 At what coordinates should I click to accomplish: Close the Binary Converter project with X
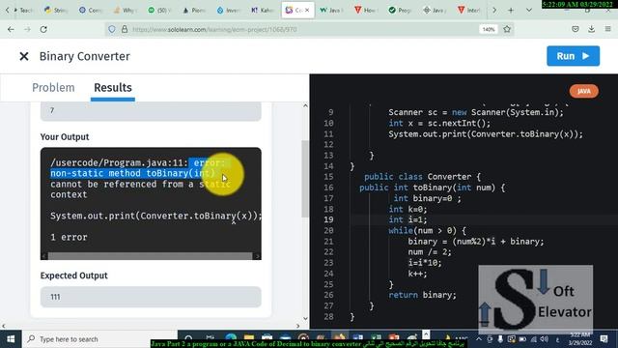24,56
